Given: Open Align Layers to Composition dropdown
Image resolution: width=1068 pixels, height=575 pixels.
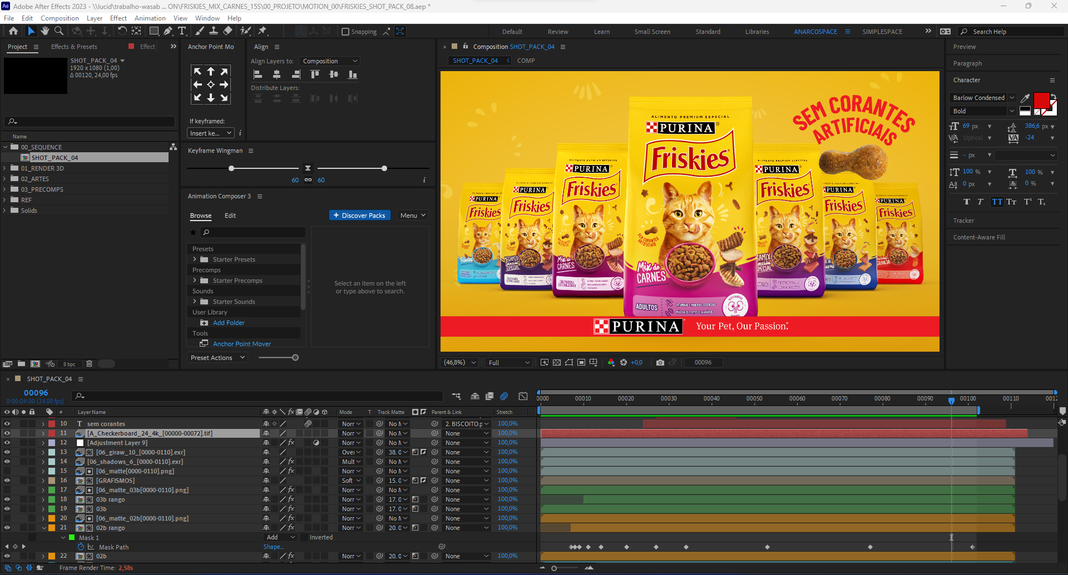Looking at the screenshot, I should [x=329, y=61].
